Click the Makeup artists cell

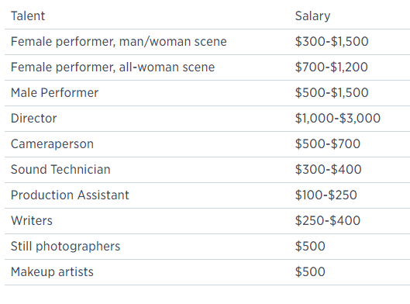pyautogui.click(x=52, y=272)
